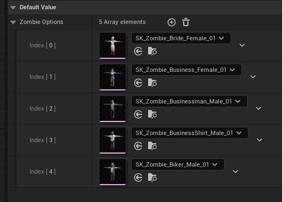Open element options chevron for Index 0
Image resolution: width=282 pixels, height=202 pixels.
tap(242, 45)
